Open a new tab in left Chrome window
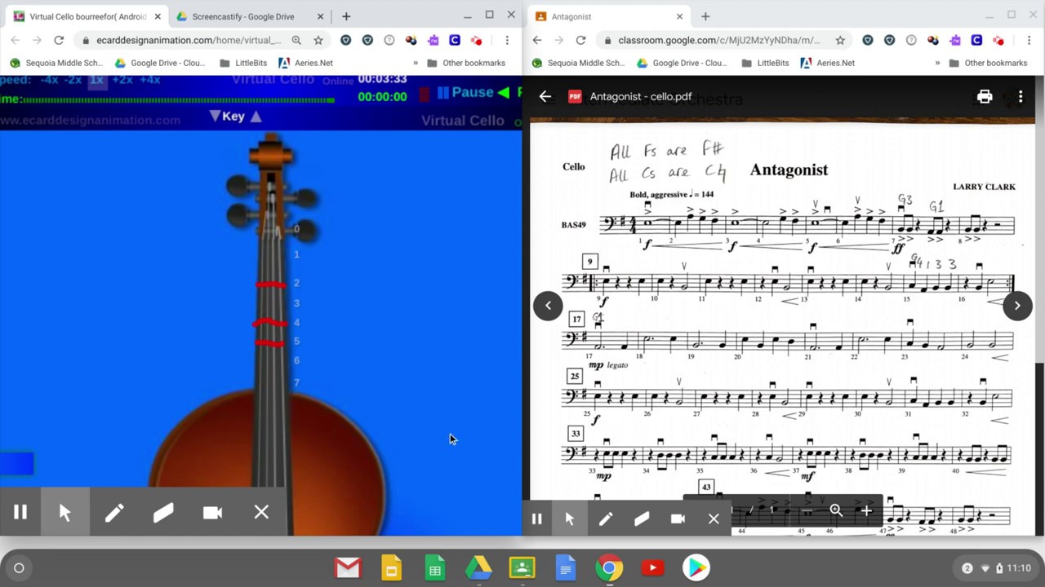The width and height of the screenshot is (1045, 587). coord(346,16)
